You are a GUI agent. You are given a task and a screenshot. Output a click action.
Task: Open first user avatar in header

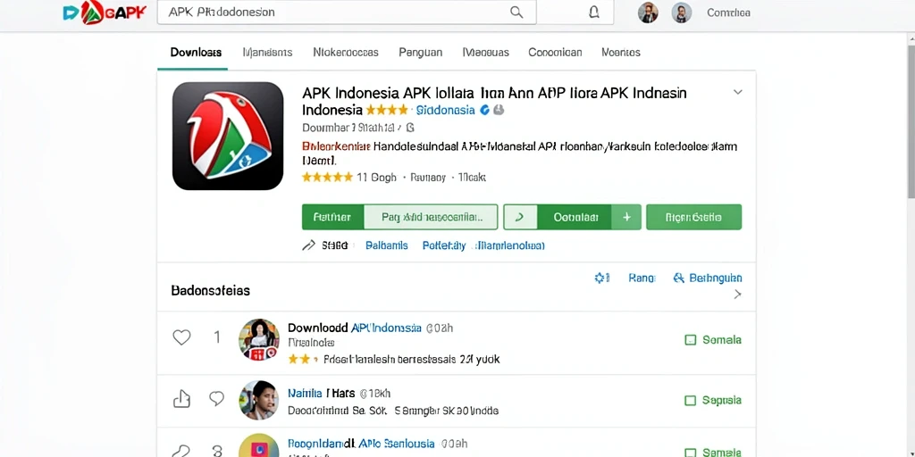pyautogui.click(x=648, y=12)
